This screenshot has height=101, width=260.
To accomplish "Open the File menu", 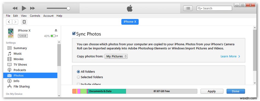I will pos(8,16).
